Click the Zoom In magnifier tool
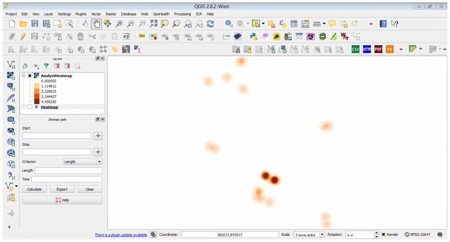The image size is (450, 242). (119, 24)
